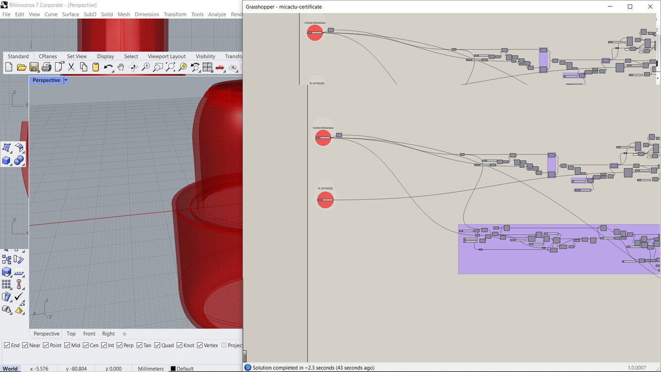Click the four-viewport layout icon
The height and width of the screenshot is (372, 661).
[207, 67]
